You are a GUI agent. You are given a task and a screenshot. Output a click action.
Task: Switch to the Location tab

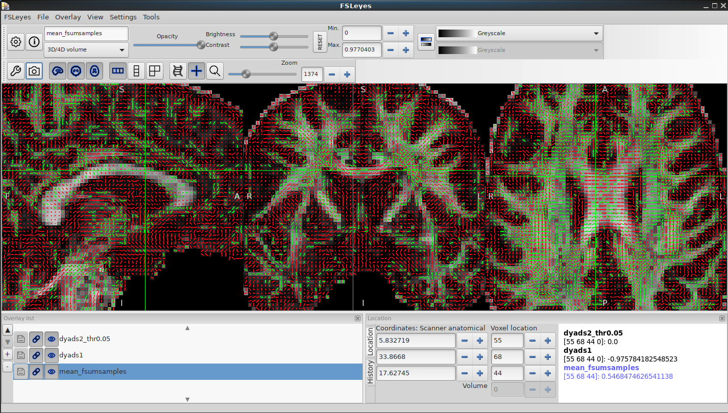(x=371, y=341)
